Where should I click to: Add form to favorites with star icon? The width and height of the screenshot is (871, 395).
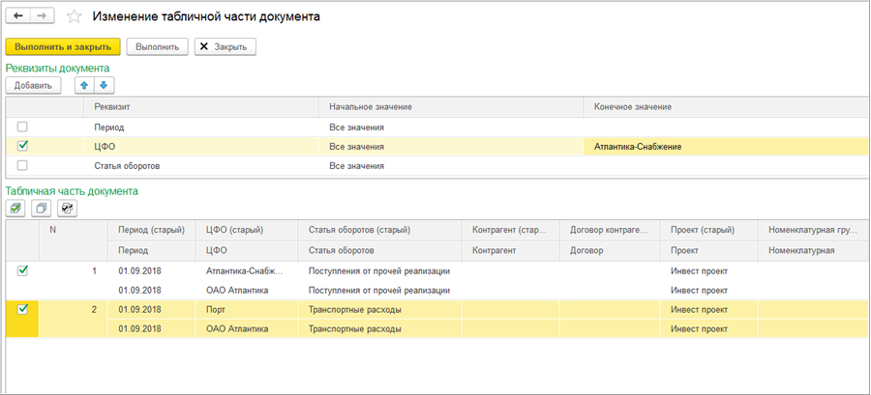coord(74,17)
